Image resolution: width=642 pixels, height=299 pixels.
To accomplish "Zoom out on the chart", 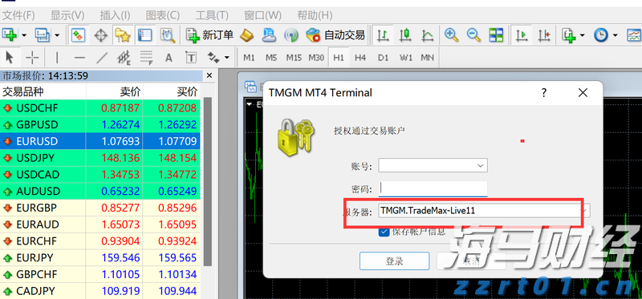I will (473, 35).
